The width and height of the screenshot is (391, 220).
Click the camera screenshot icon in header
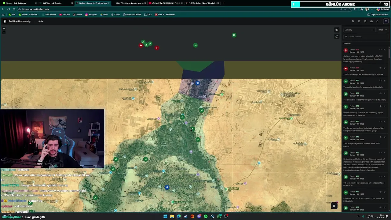[371, 21]
